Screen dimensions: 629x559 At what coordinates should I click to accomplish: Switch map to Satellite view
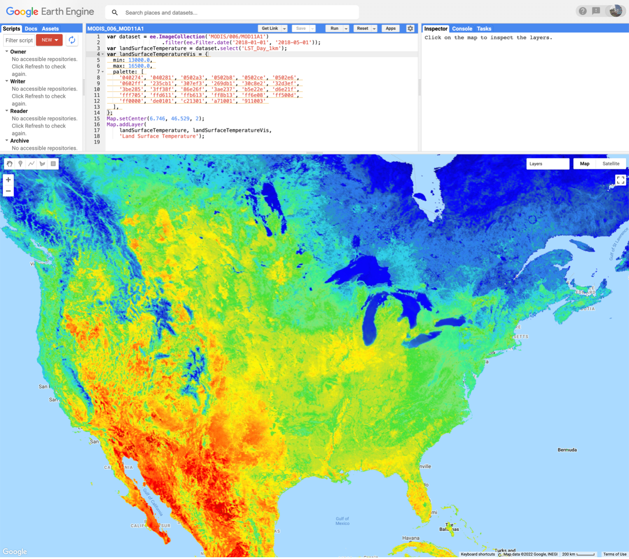coord(611,164)
